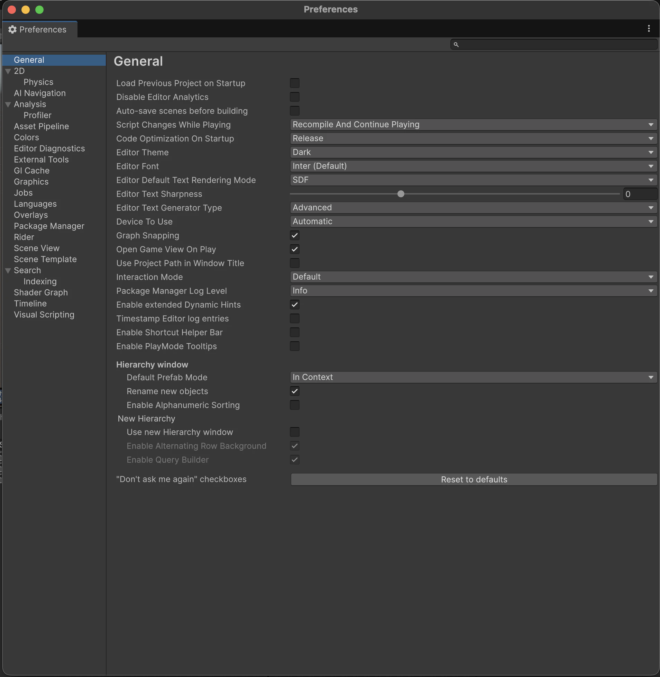Check Timestamp Editor log entries
Screen dimensions: 660x677
[295, 319]
